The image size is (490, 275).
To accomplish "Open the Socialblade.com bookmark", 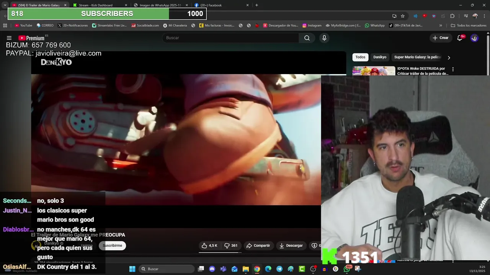I will 145,26.
